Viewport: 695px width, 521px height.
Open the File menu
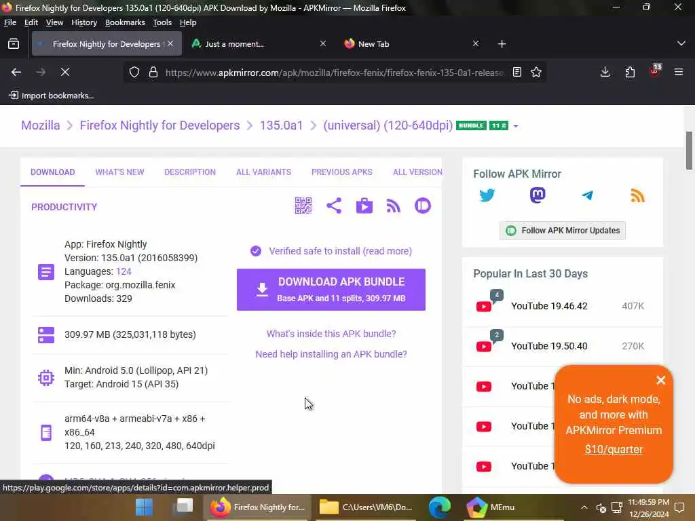[x=10, y=22]
